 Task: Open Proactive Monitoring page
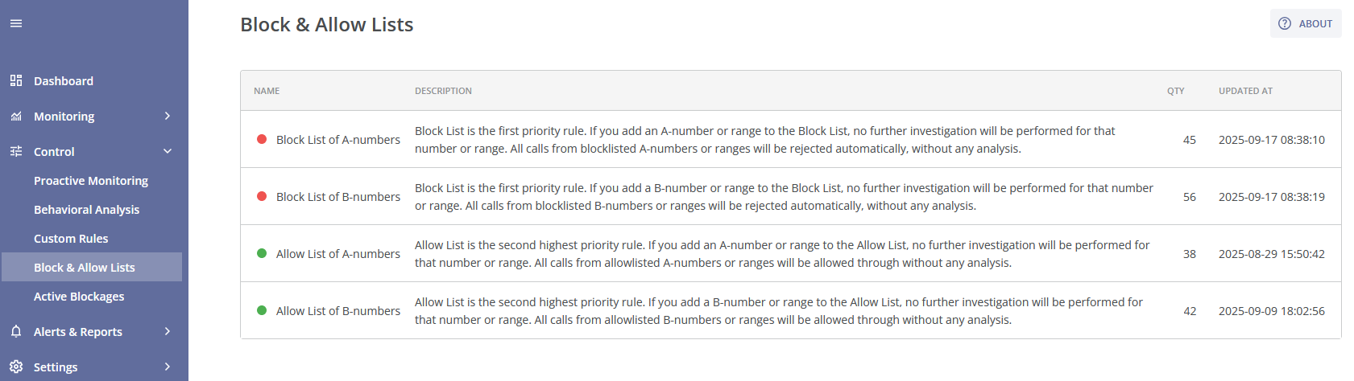pyautogui.click(x=91, y=181)
